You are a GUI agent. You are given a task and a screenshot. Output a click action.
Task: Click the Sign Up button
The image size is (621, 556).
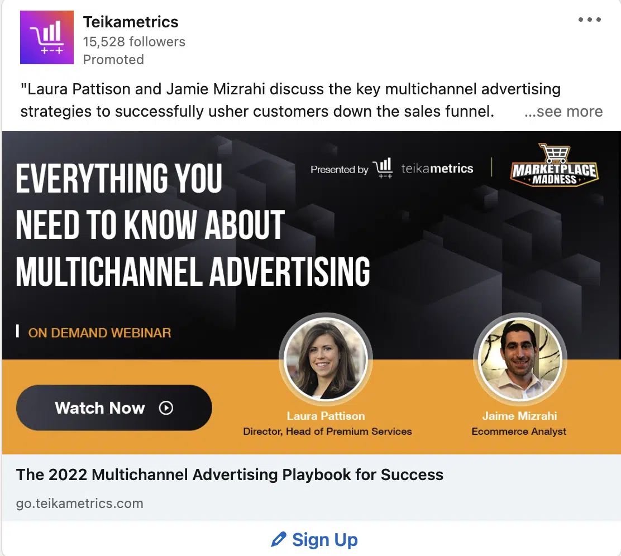(x=314, y=539)
